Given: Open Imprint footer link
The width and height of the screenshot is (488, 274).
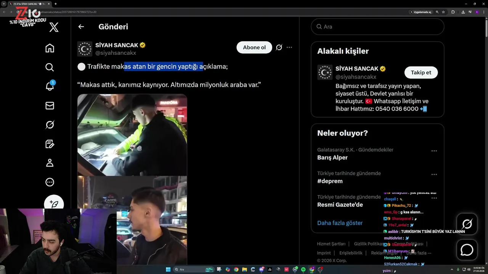Looking at the screenshot, I should point(324,253).
